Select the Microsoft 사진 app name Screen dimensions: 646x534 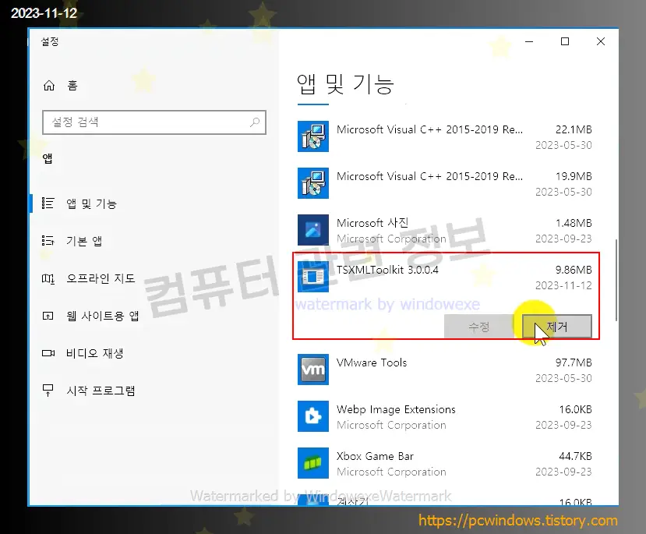click(x=372, y=223)
